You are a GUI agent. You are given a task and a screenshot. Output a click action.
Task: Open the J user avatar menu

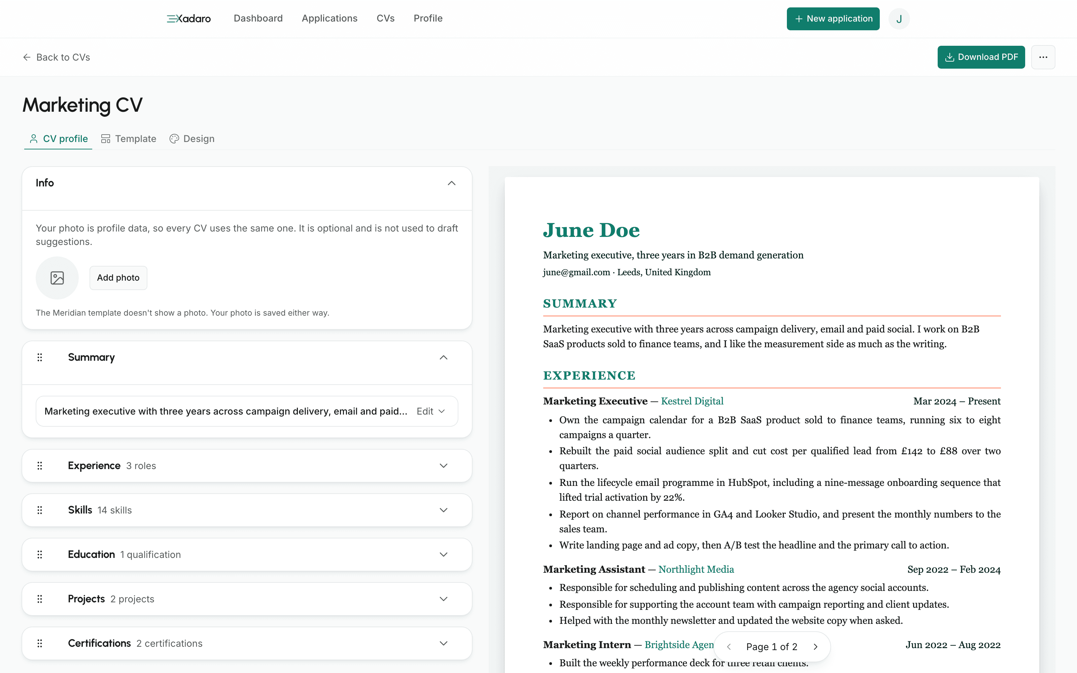tap(899, 19)
